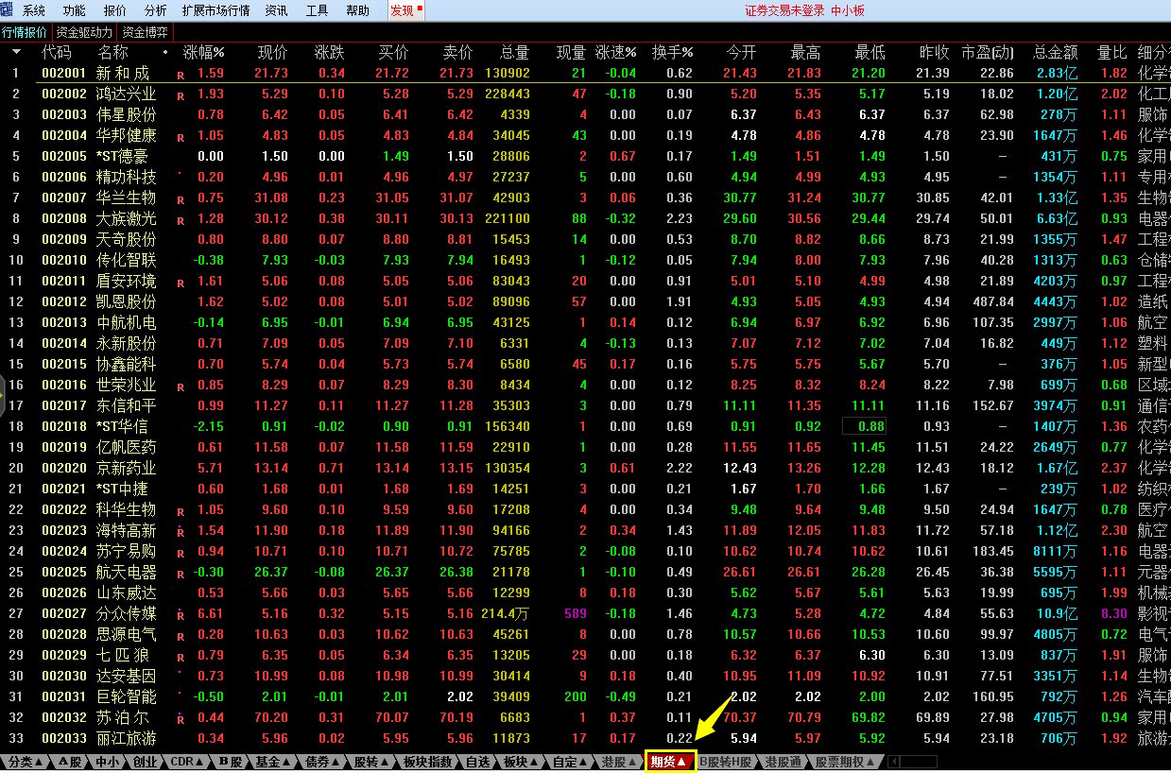Open the 资讯 menu
The height and width of the screenshot is (773, 1171).
tap(277, 11)
